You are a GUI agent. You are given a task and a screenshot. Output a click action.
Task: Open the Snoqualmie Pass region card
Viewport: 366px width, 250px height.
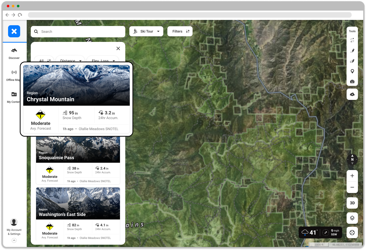(x=78, y=161)
